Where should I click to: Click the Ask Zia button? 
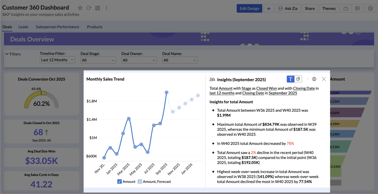tap(288, 8)
